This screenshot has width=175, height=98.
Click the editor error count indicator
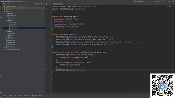(x=167, y=6)
